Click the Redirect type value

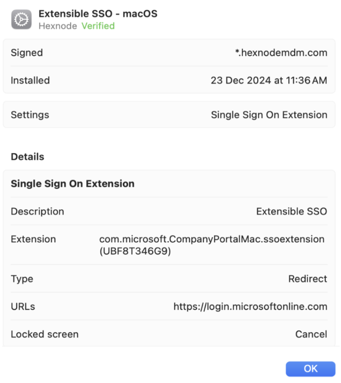308,279
